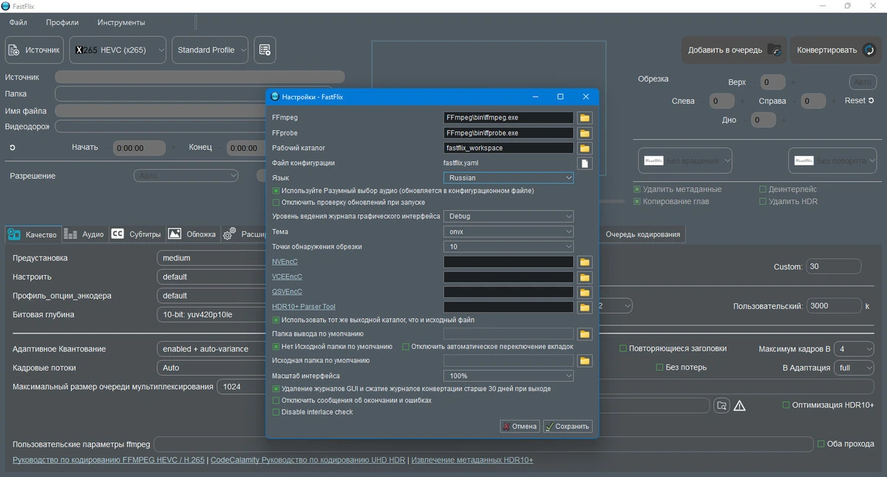
Task: Browse for NVEncC path folder icon
Action: tap(585, 262)
